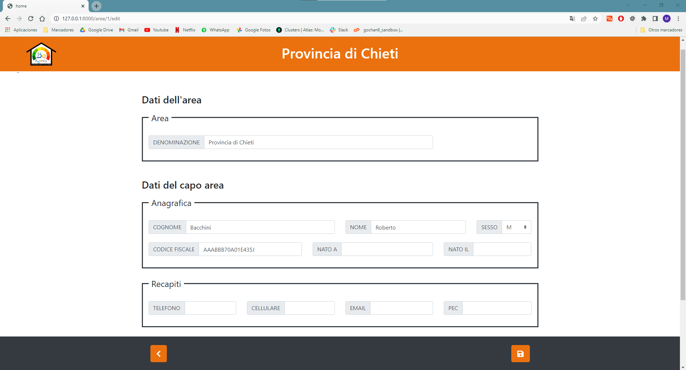Open the Chrome three-dot menu
Image resolution: width=686 pixels, height=370 pixels.
[678, 19]
